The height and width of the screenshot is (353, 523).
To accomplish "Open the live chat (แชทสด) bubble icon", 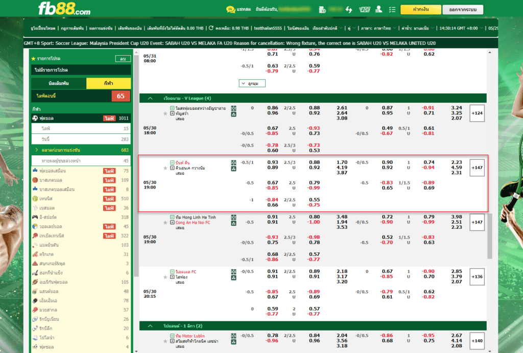I will pyautogui.click(x=230, y=9).
